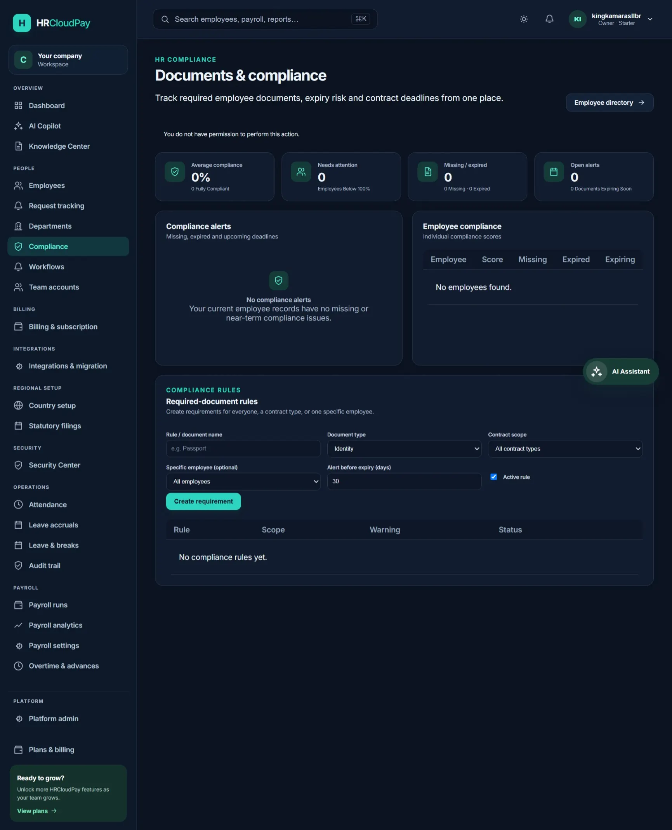672x830 pixels.
Task: Follow the View plans link
Action: (37, 811)
